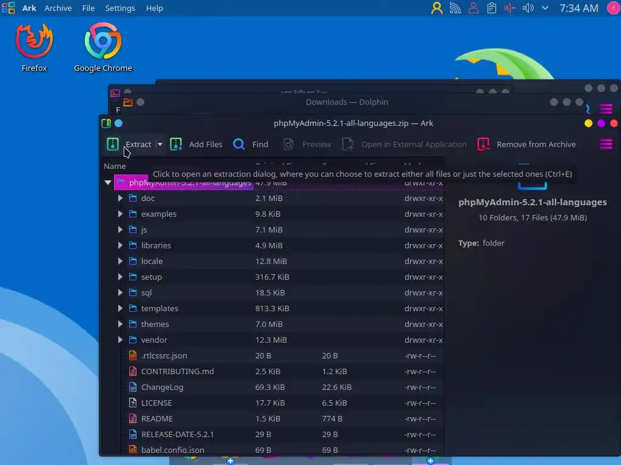Open the Settings menu
This screenshot has width=621, height=465.
[120, 8]
